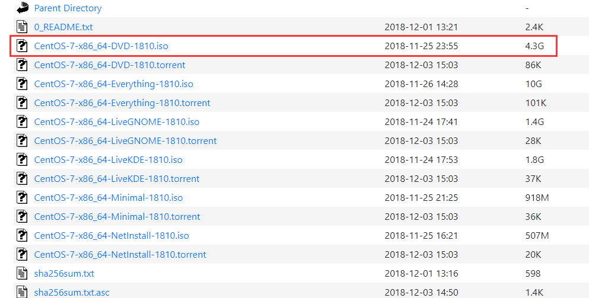Click the Parent Directory back-arrow icon
Image resolution: width=589 pixels, height=298 pixels.
[x=23, y=8]
